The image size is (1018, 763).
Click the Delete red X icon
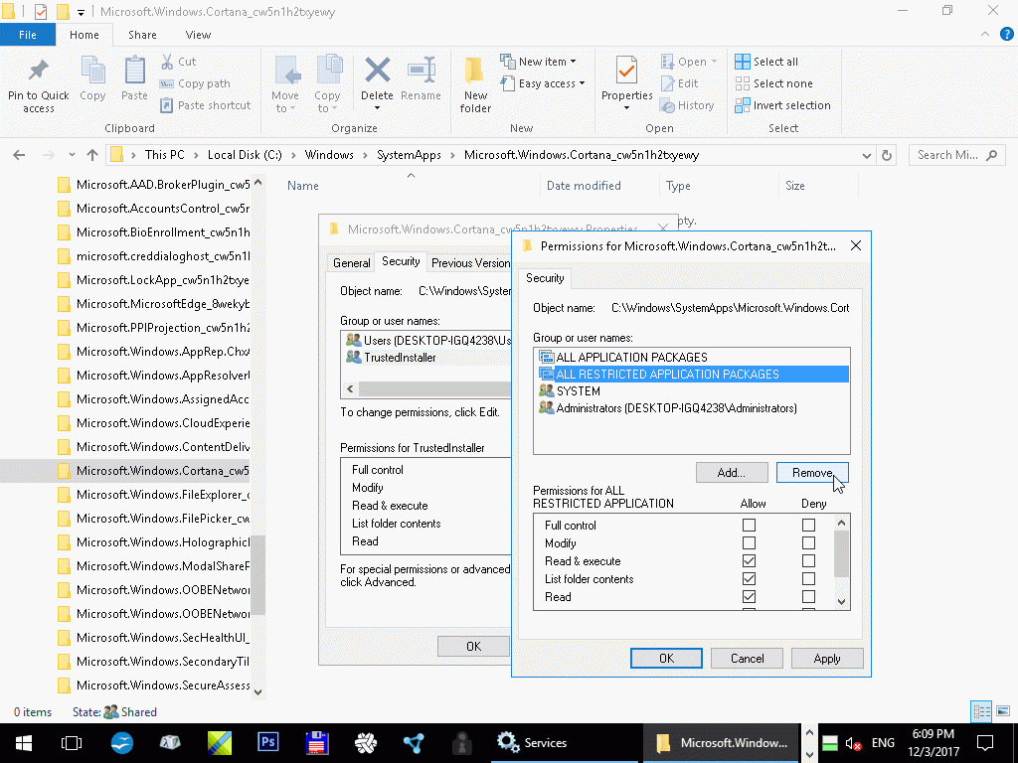pos(377,71)
